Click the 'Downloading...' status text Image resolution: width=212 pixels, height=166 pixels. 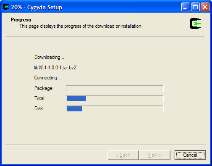click(49, 57)
